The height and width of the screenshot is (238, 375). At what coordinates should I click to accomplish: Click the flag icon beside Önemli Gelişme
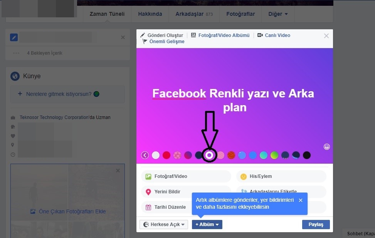145,41
